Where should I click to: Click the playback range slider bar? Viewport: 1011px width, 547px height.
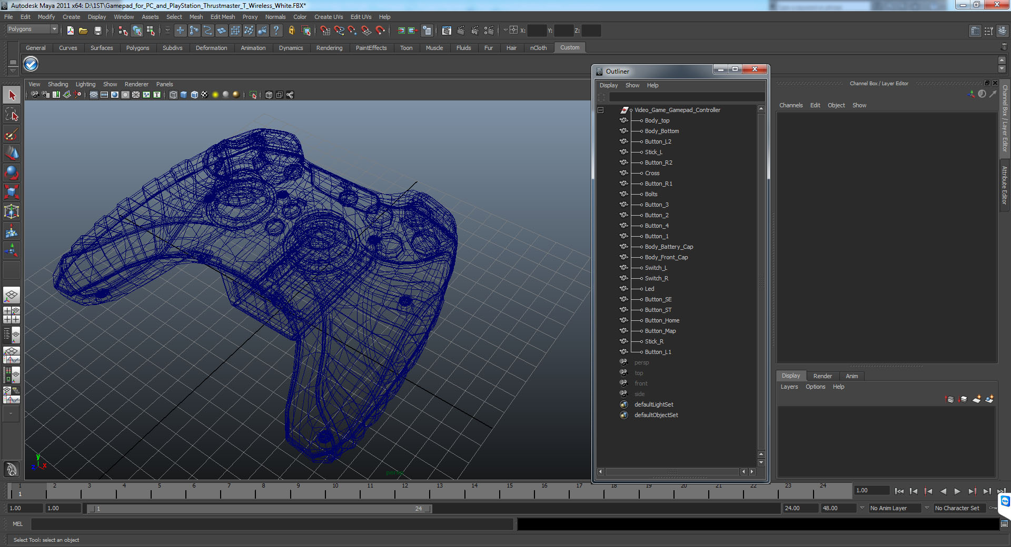259,509
